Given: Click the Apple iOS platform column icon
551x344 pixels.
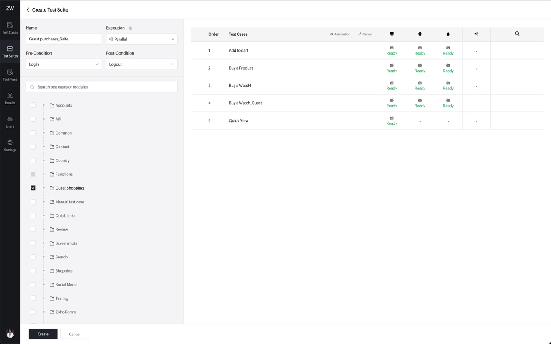Looking at the screenshot, I should point(448,34).
